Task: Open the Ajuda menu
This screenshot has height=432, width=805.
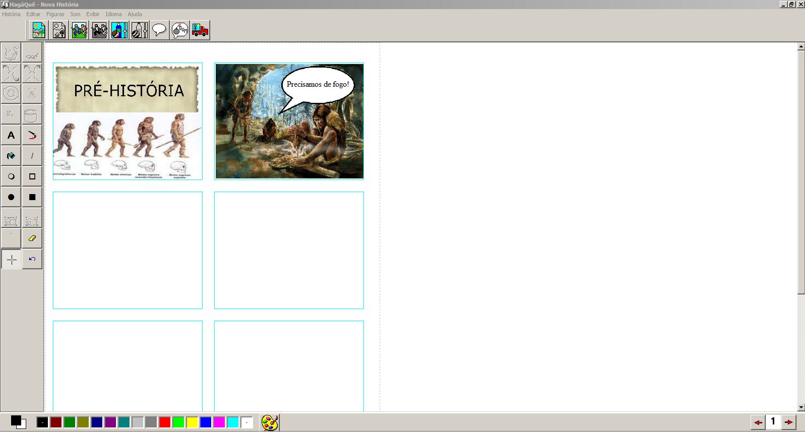Action: [135, 14]
